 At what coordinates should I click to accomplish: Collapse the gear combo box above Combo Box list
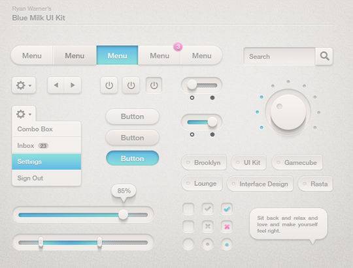[x=24, y=114]
